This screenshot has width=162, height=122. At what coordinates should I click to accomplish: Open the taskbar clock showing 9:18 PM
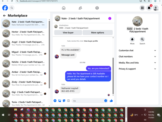pos(151,115)
